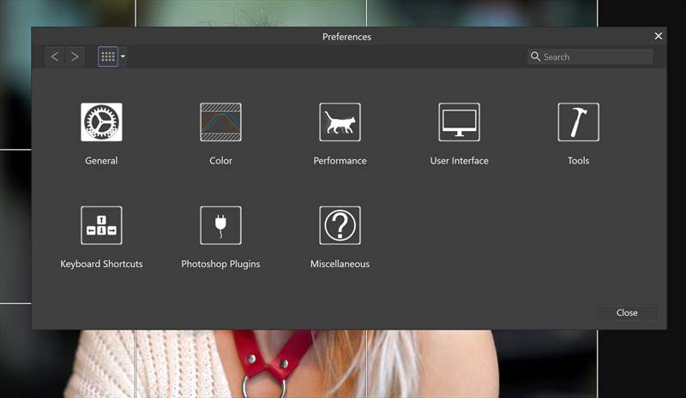Go back with the left arrow button
This screenshot has height=398, width=686.
click(x=55, y=56)
